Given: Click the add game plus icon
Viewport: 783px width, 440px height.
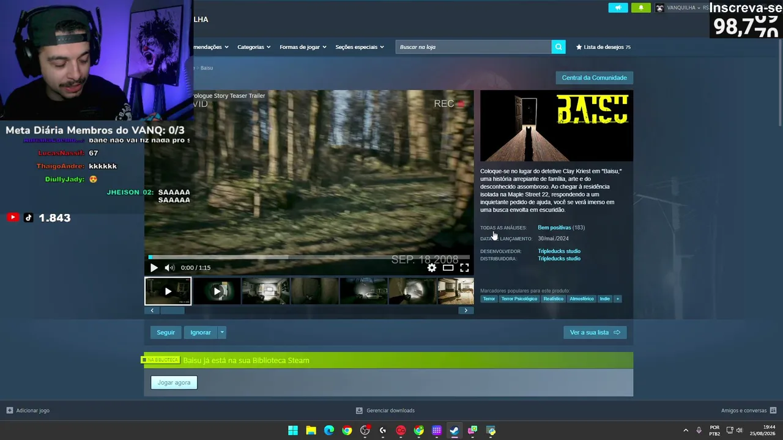Looking at the screenshot, I should pos(10,411).
